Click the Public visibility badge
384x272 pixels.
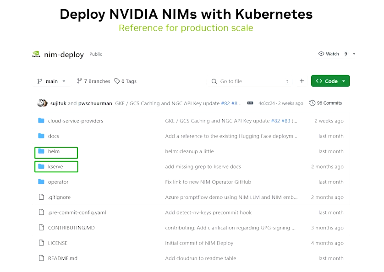(95, 54)
